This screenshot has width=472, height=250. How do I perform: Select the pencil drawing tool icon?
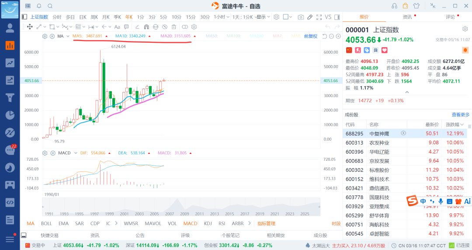pyautogui.click(x=310, y=17)
